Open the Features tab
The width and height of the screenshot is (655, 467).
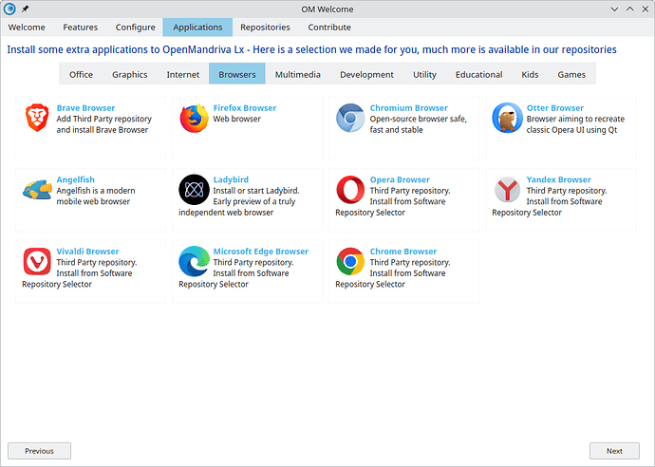[80, 28]
